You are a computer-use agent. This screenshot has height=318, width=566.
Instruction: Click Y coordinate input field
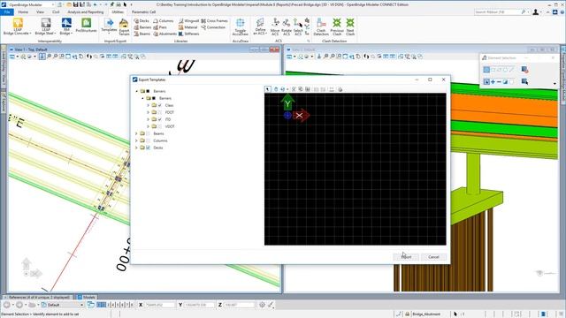click(x=199, y=305)
